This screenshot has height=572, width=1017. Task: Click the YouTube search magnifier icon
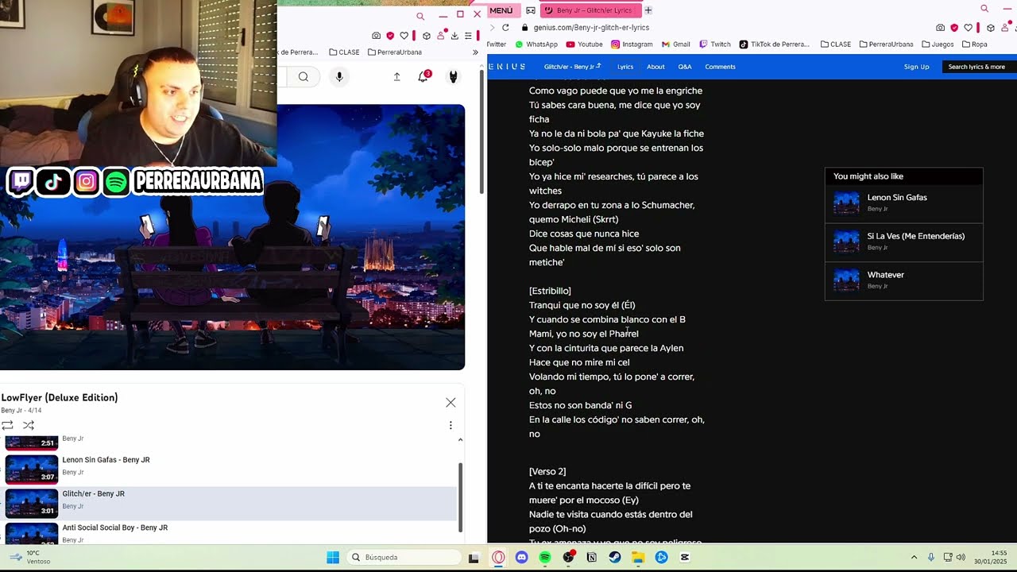tap(304, 77)
